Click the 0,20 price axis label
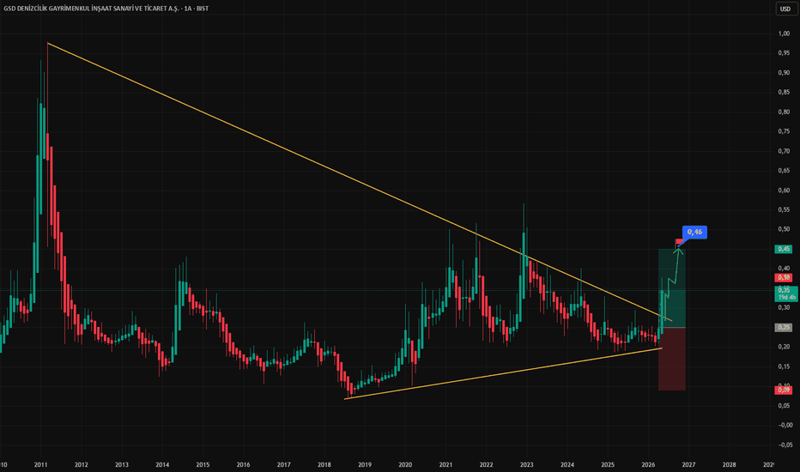800x472 pixels. click(784, 347)
